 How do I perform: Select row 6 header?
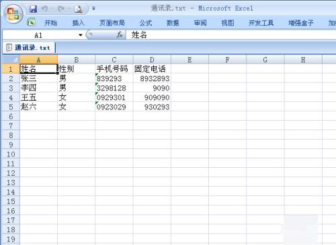click(x=11, y=116)
